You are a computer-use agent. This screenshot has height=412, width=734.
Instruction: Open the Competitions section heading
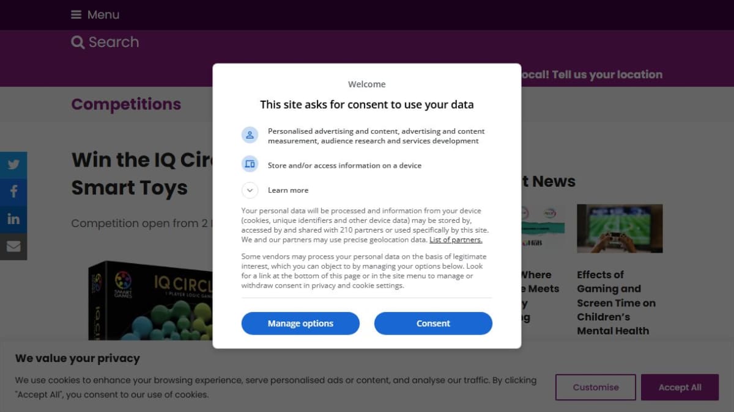point(126,104)
